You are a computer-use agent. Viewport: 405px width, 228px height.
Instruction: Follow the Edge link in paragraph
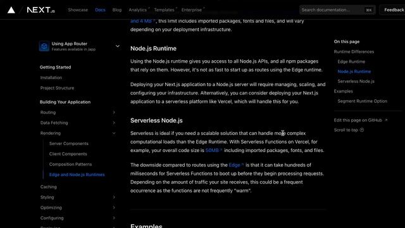[x=236, y=165]
